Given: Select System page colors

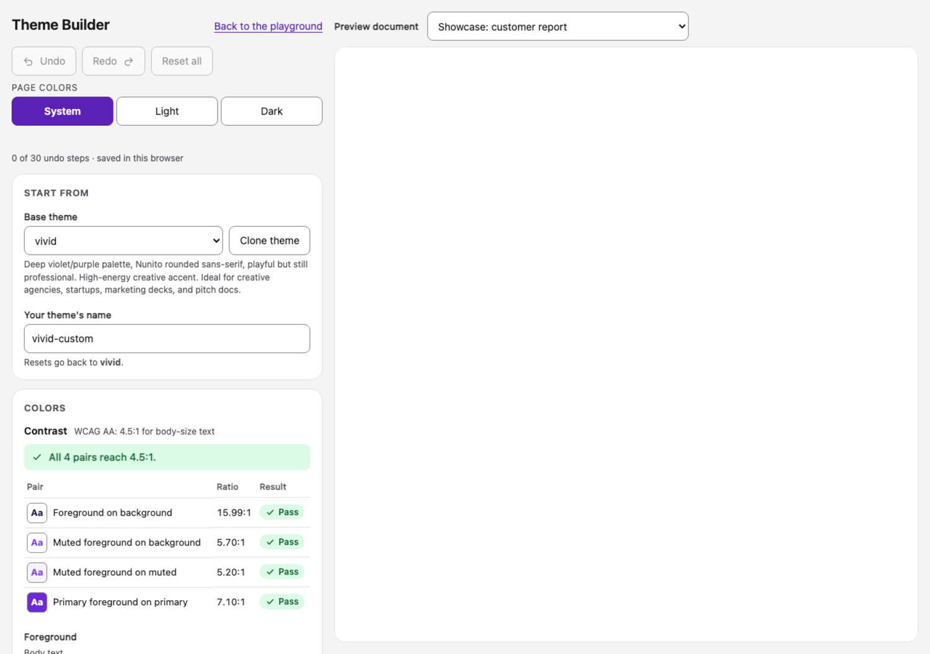Looking at the screenshot, I should 63,112.
